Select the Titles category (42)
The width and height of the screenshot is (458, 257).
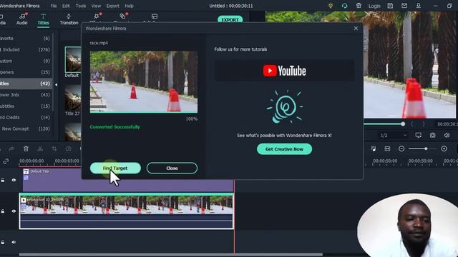click(26, 84)
